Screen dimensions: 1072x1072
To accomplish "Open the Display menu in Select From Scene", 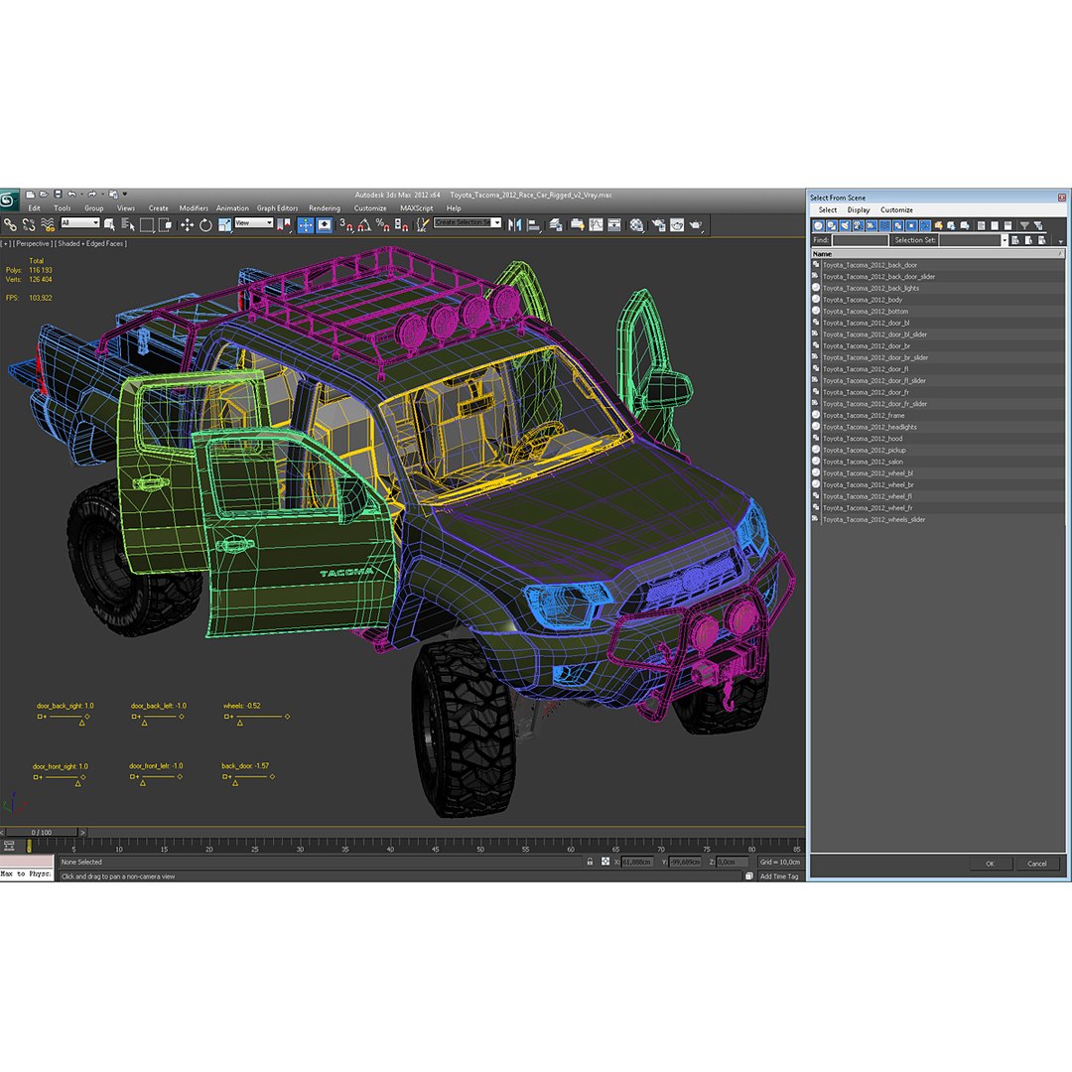I will click(859, 209).
